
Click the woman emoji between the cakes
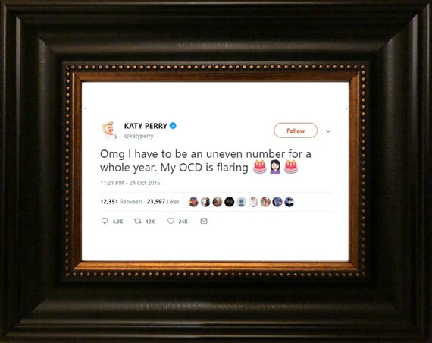click(275, 167)
